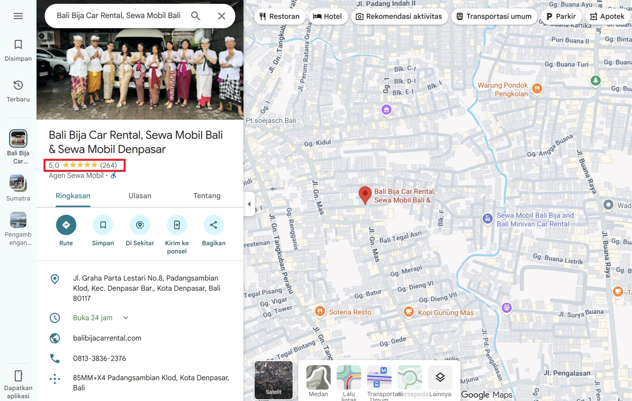
Task: Click the plus code dots icon
Action: coord(55,379)
